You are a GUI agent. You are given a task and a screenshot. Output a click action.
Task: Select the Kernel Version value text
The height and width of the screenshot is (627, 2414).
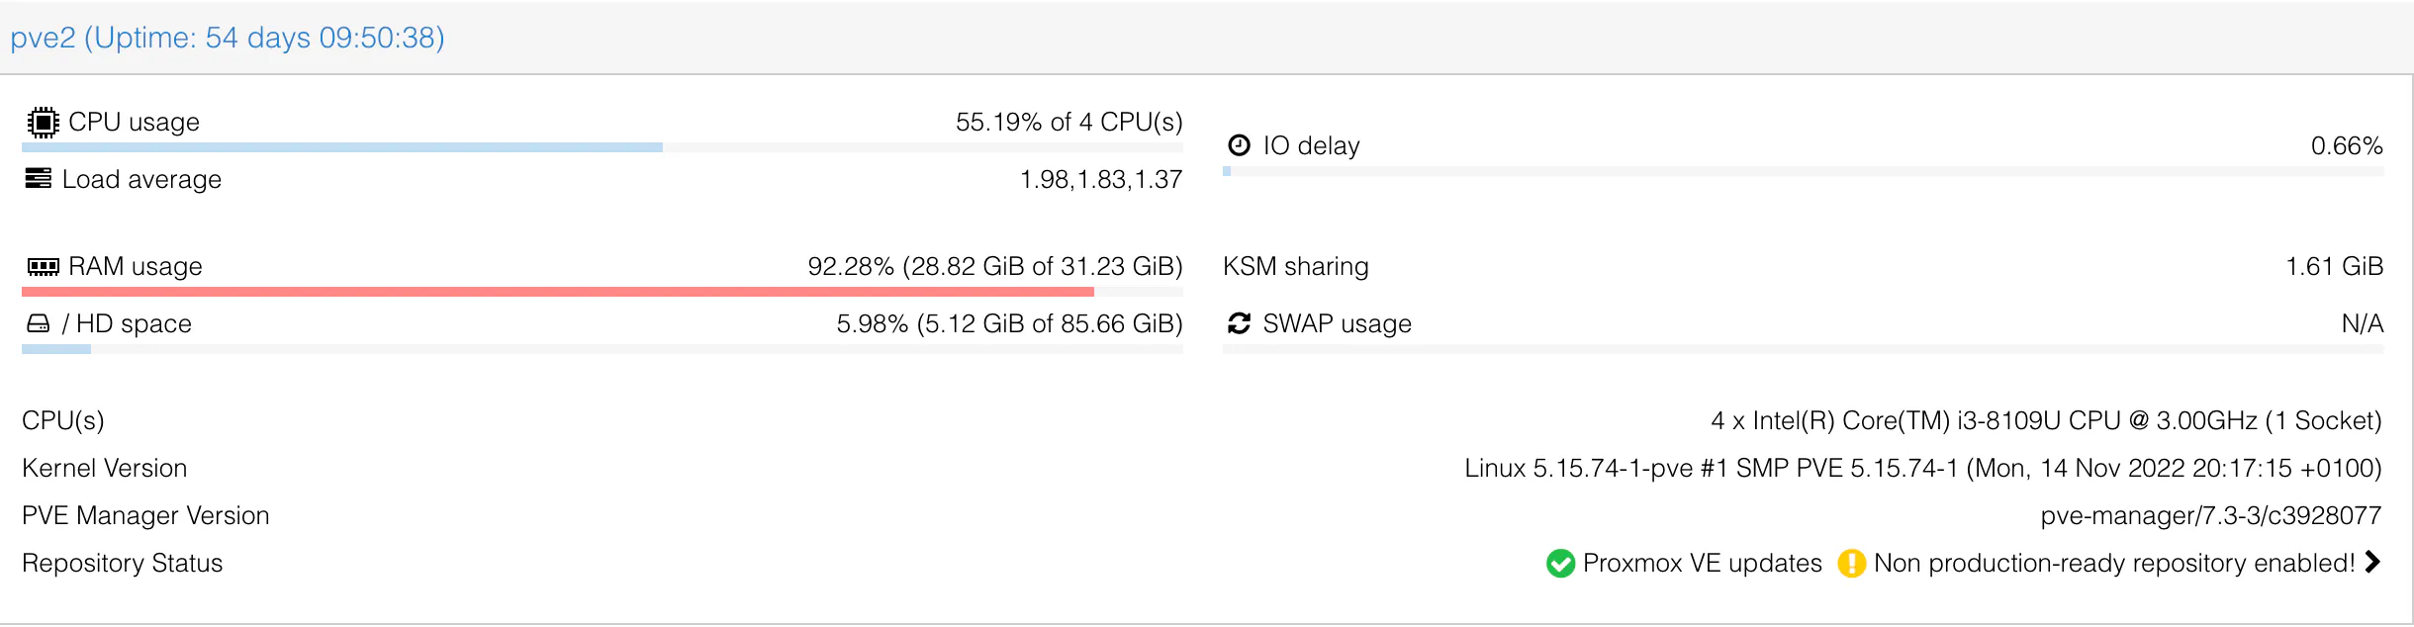[x=1922, y=468]
